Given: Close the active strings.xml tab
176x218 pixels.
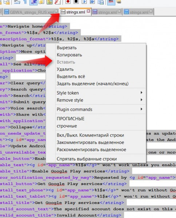Looking at the screenshot, I should click(x=88, y=11).
